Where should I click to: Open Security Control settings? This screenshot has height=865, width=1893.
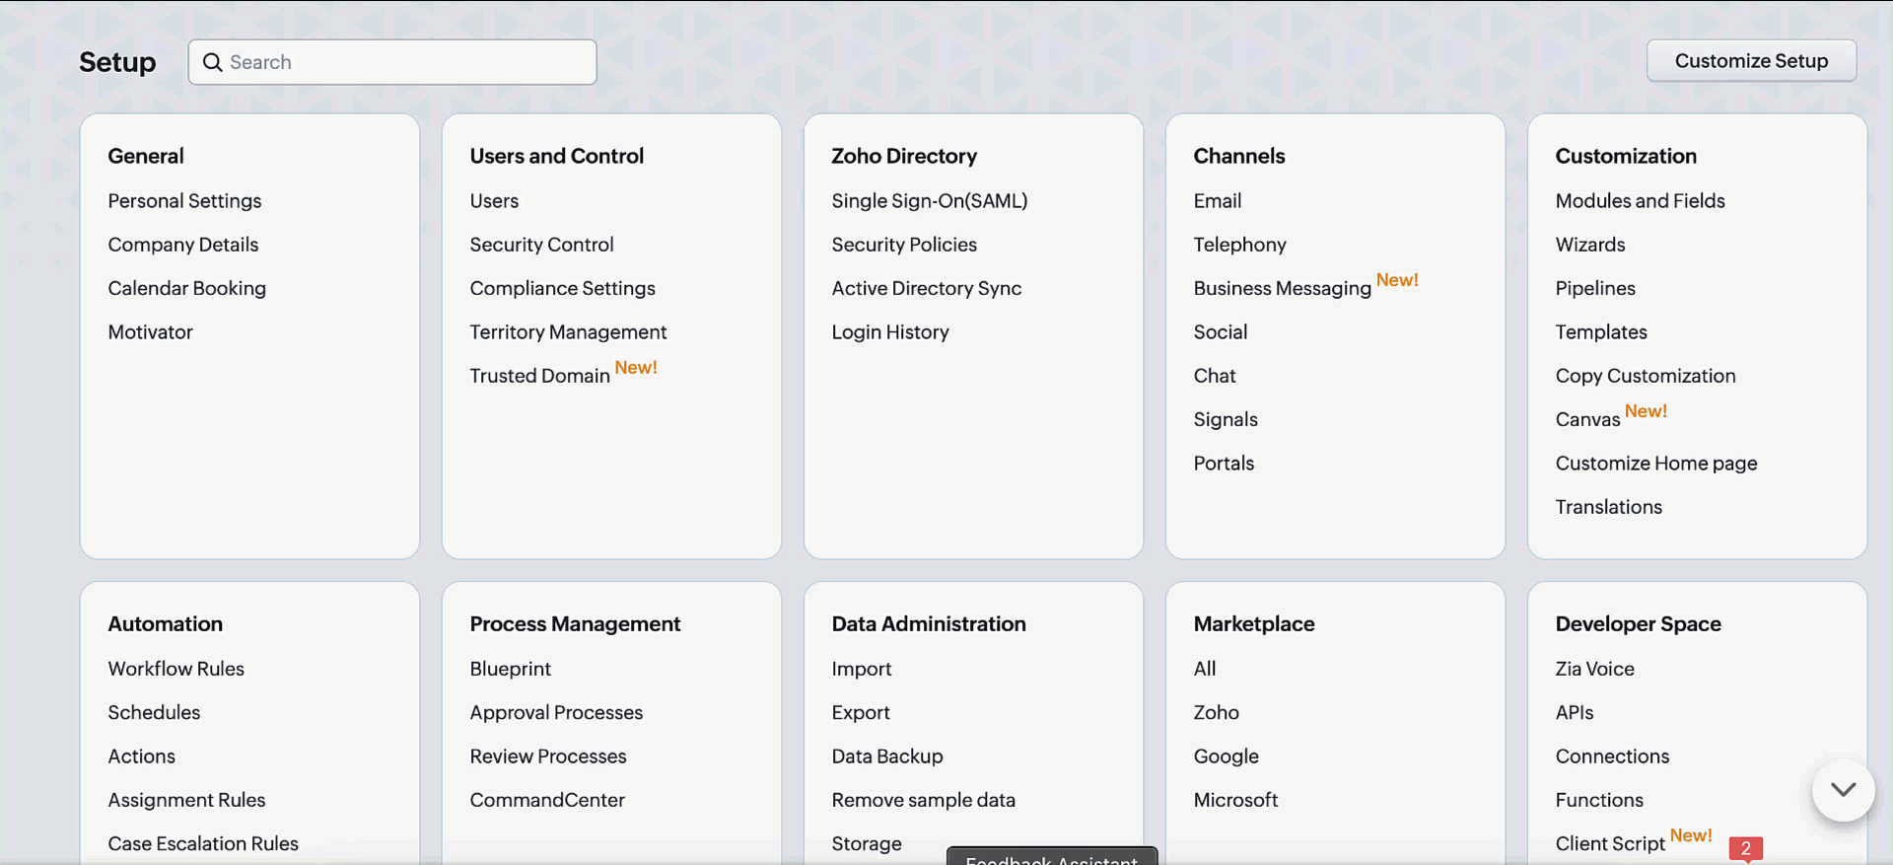click(x=541, y=245)
